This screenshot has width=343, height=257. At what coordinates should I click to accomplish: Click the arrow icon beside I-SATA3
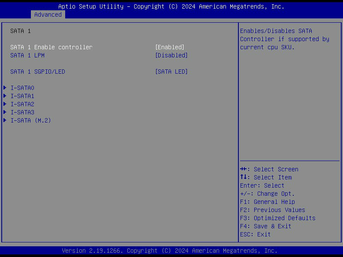click(5, 112)
